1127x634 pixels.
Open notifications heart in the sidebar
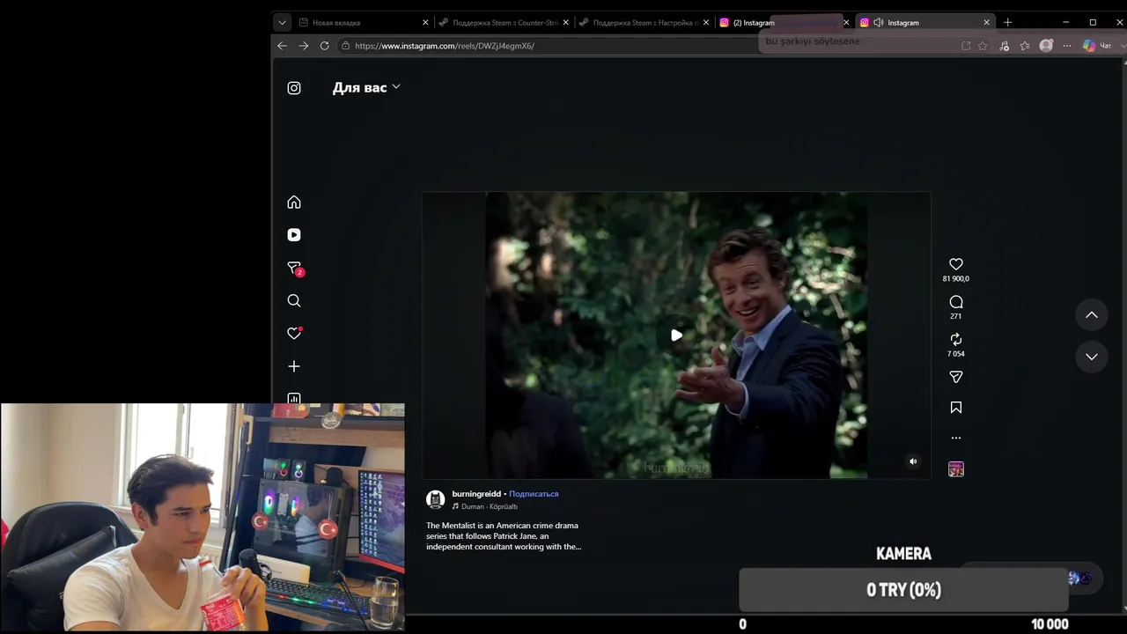pyautogui.click(x=294, y=334)
